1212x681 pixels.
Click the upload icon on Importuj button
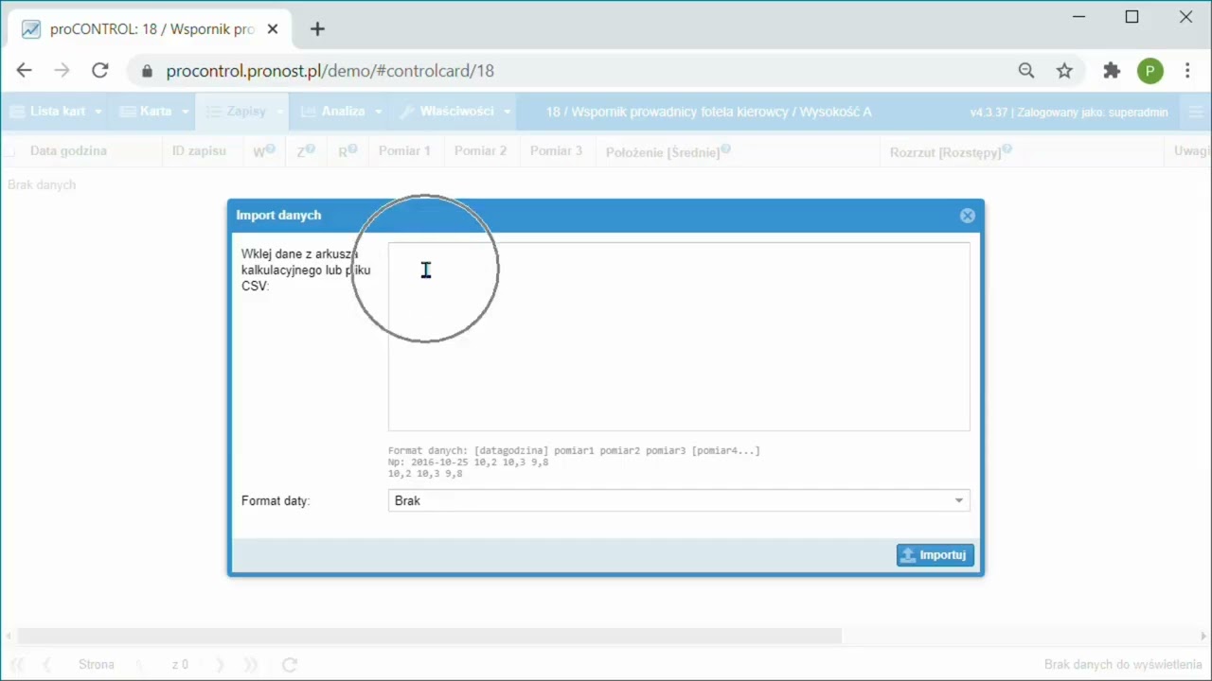pos(908,555)
